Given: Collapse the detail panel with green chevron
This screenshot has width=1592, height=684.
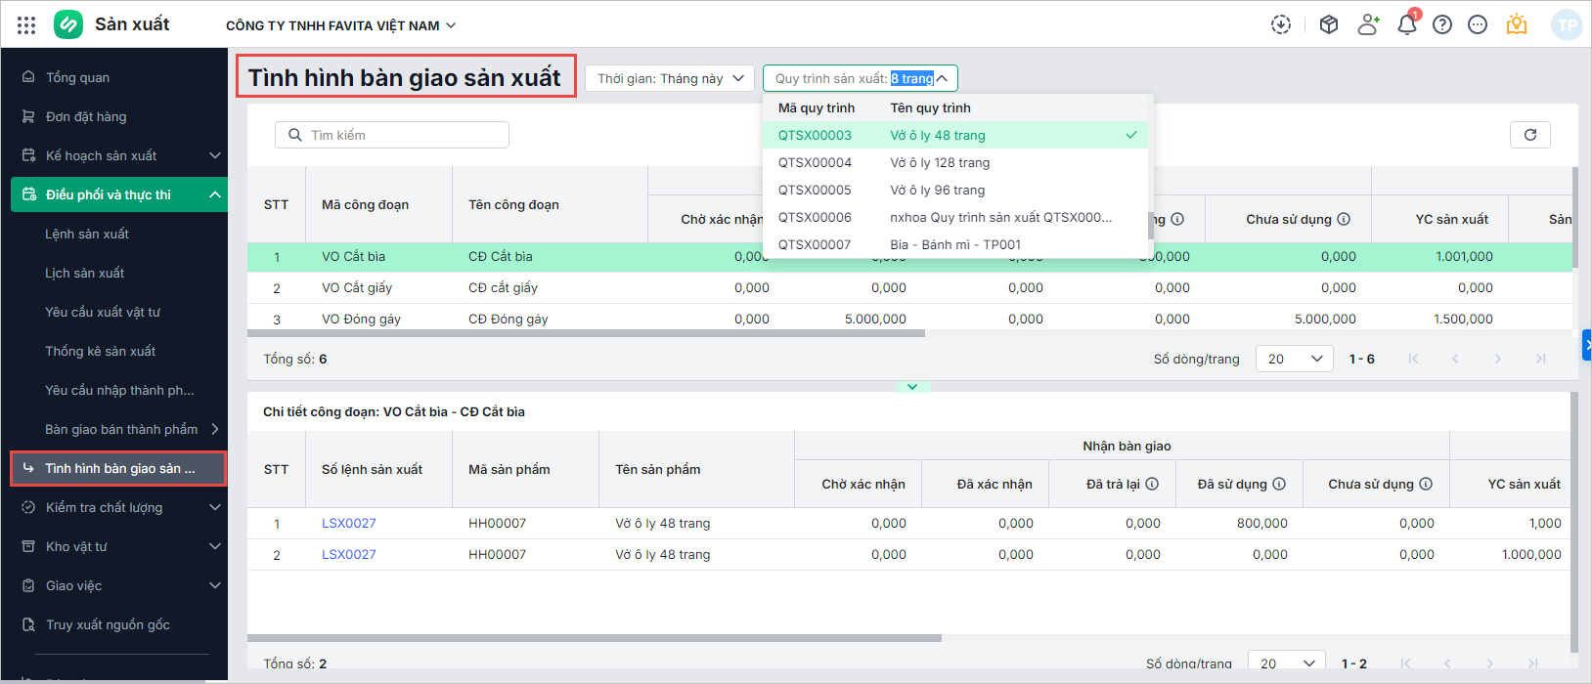Looking at the screenshot, I should [x=911, y=387].
